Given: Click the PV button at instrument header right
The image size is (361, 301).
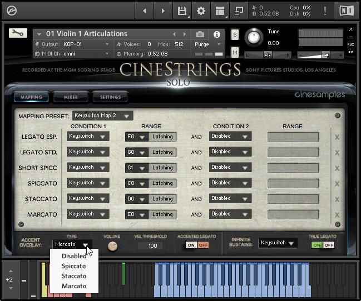Looking at the screenshot, I should tap(350, 52).
